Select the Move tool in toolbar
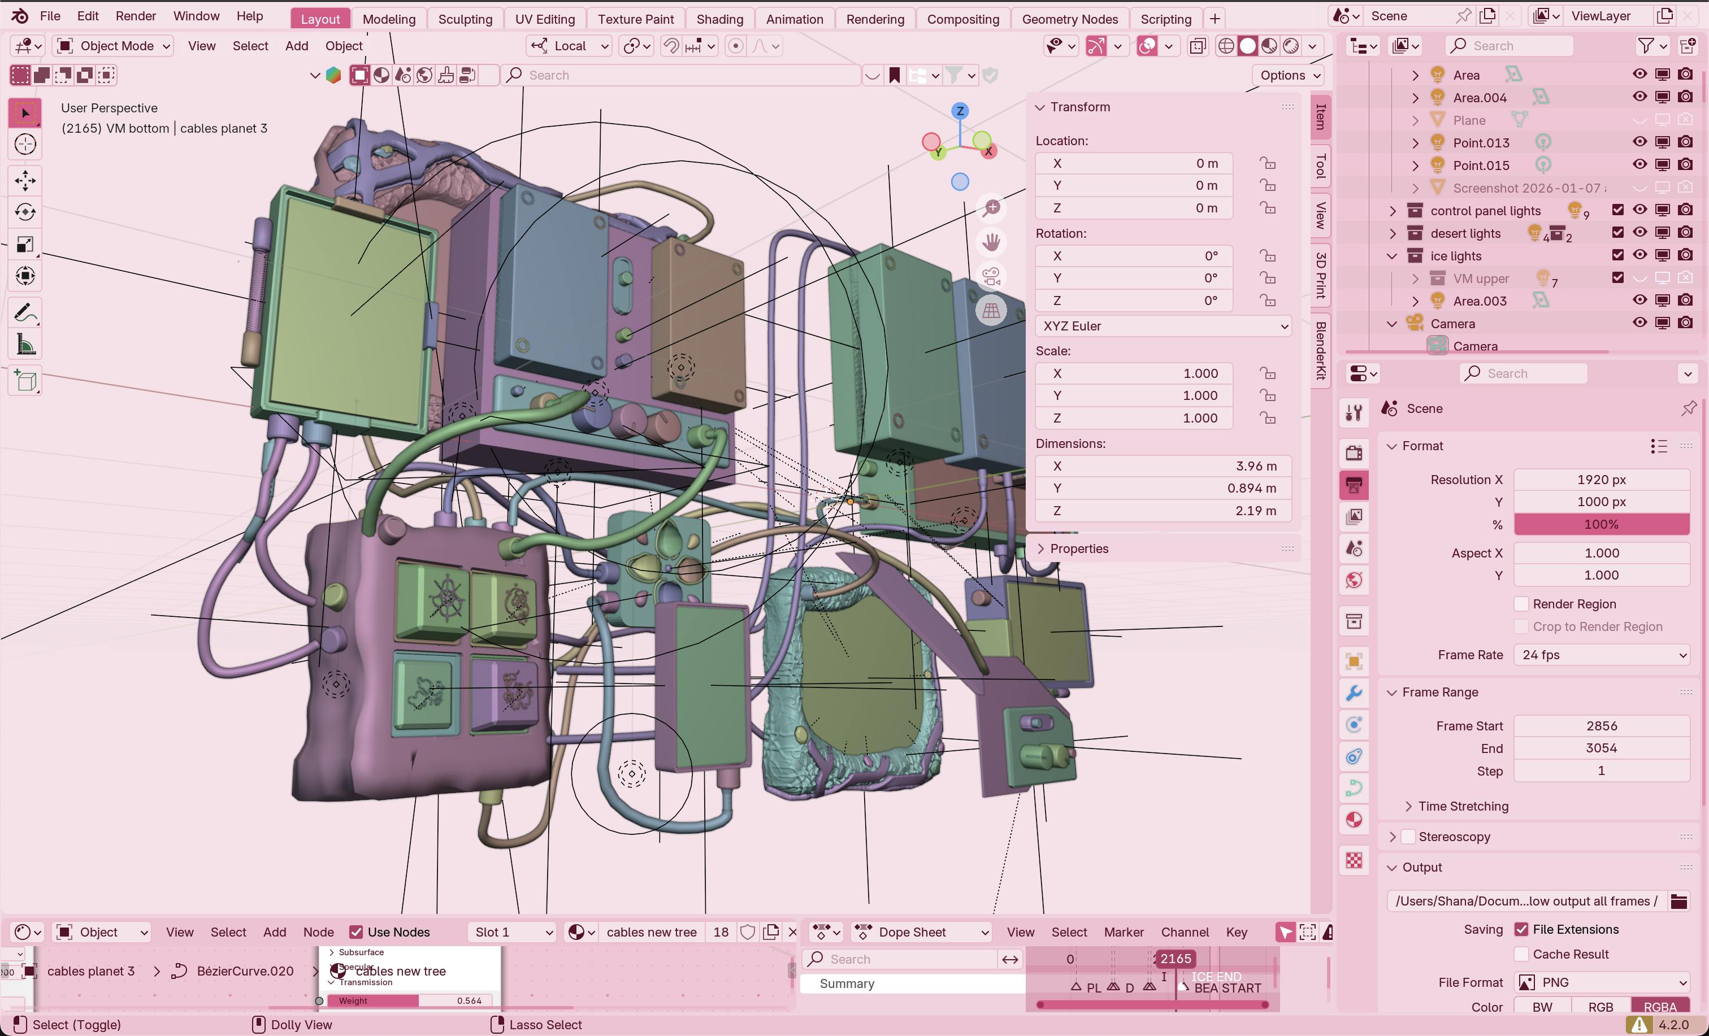Screen dimensions: 1709x1036 pyautogui.click(x=25, y=181)
